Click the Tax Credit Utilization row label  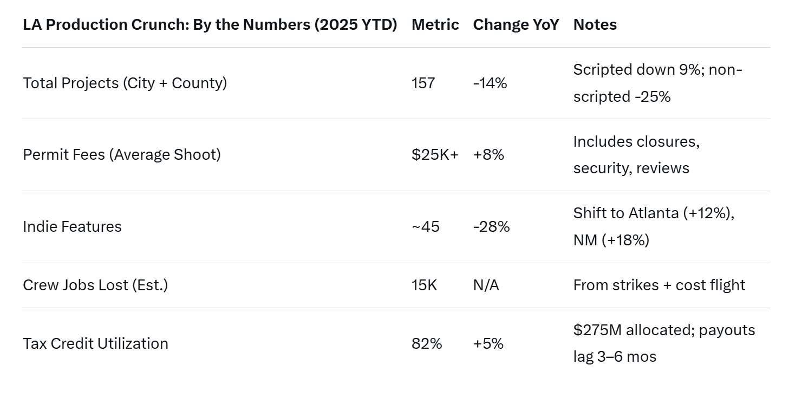coord(95,344)
